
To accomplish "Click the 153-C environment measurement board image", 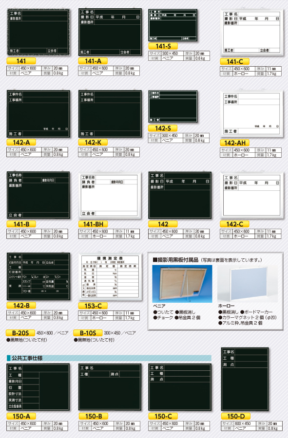I will [x=110, y=277].
